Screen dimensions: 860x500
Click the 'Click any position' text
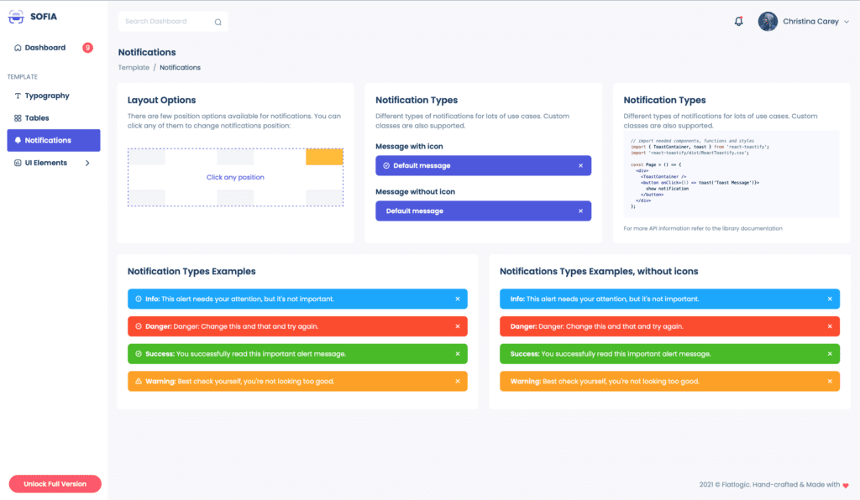[235, 178]
